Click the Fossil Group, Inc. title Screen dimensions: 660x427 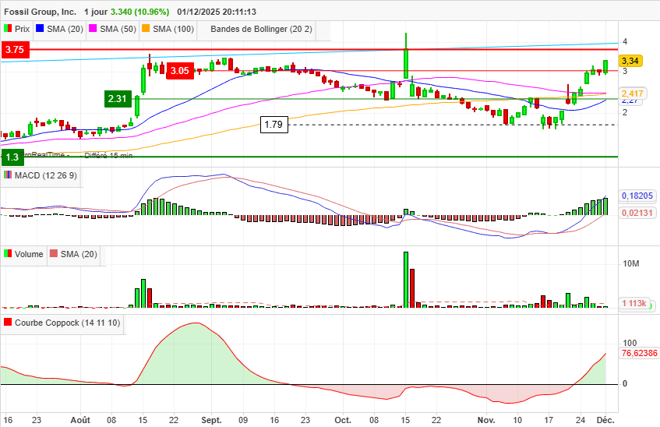tap(40, 12)
